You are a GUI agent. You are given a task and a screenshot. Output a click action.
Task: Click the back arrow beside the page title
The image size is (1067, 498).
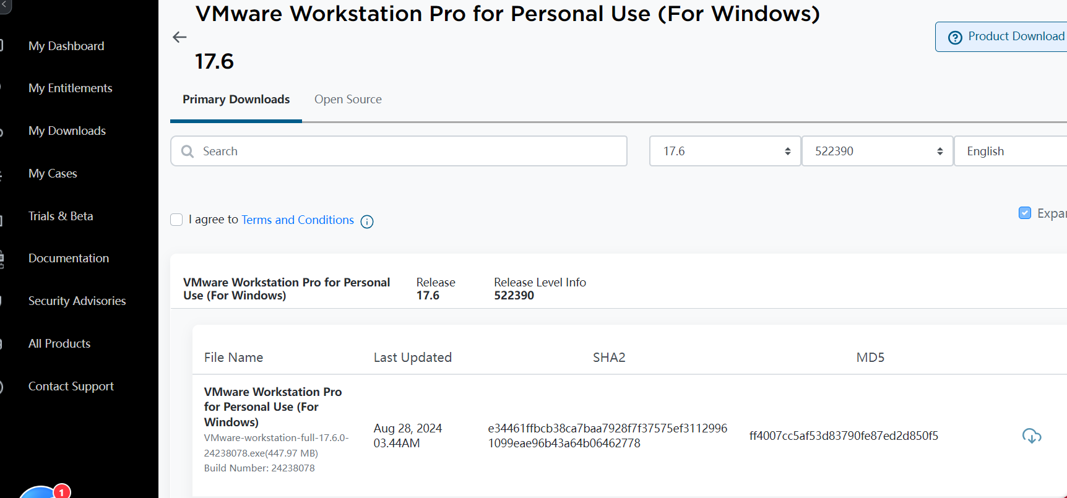pos(179,37)
